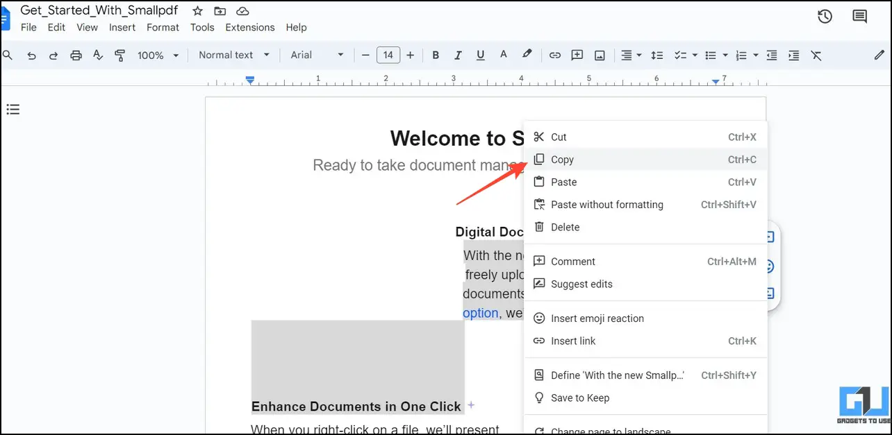Expand the bulleted list style arrow
The image size is (892, 435).
[x=725, y=56]
